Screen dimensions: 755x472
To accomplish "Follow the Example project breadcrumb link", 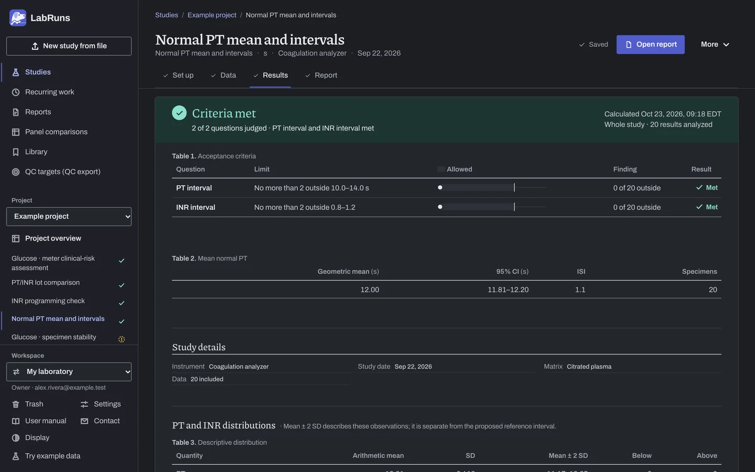I will (212, 15).
